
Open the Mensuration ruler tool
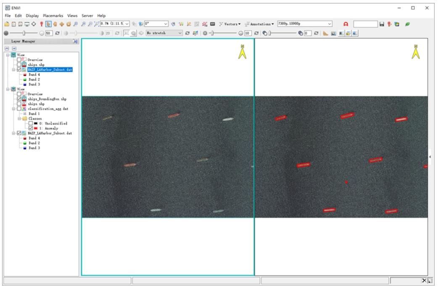[326, 33]
